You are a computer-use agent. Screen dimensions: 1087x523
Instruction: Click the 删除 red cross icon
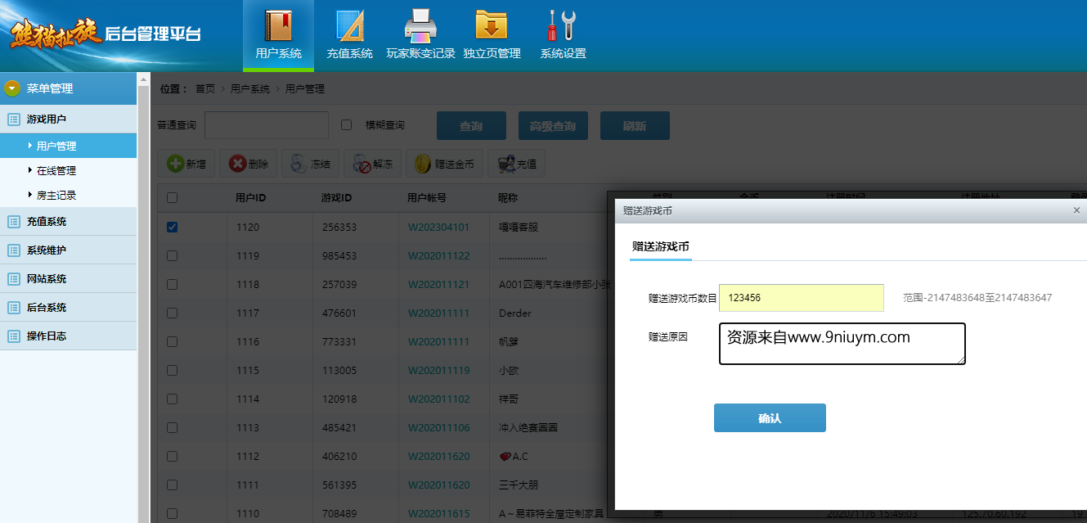[238, 164]
